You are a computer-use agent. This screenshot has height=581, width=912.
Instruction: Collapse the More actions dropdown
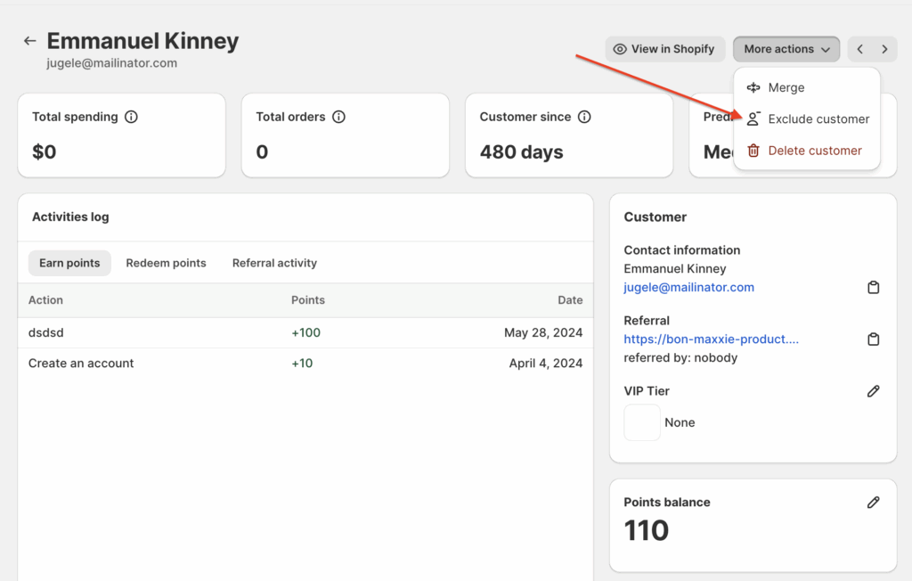pos(786,49)
